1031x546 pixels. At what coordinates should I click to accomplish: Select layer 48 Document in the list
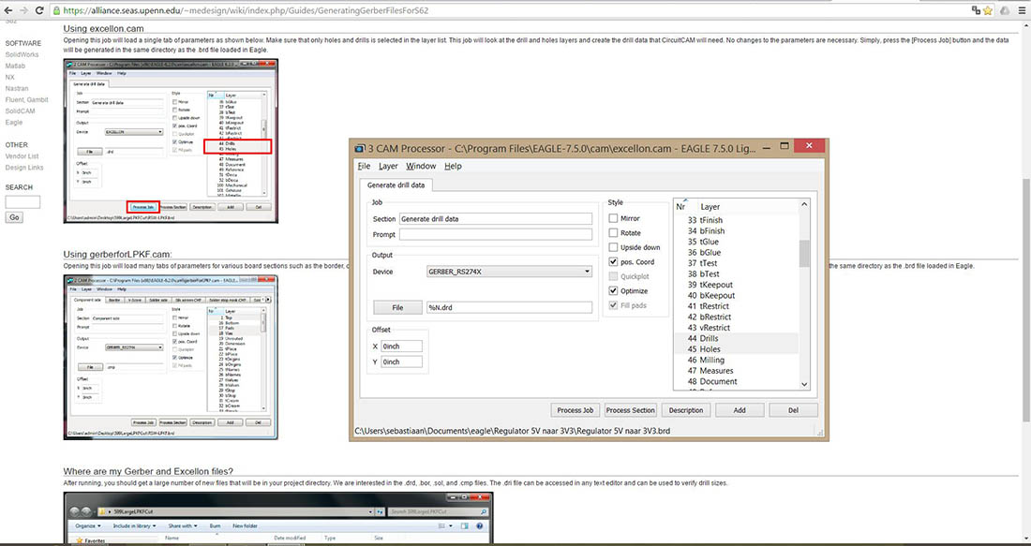(x=737, y=381)
